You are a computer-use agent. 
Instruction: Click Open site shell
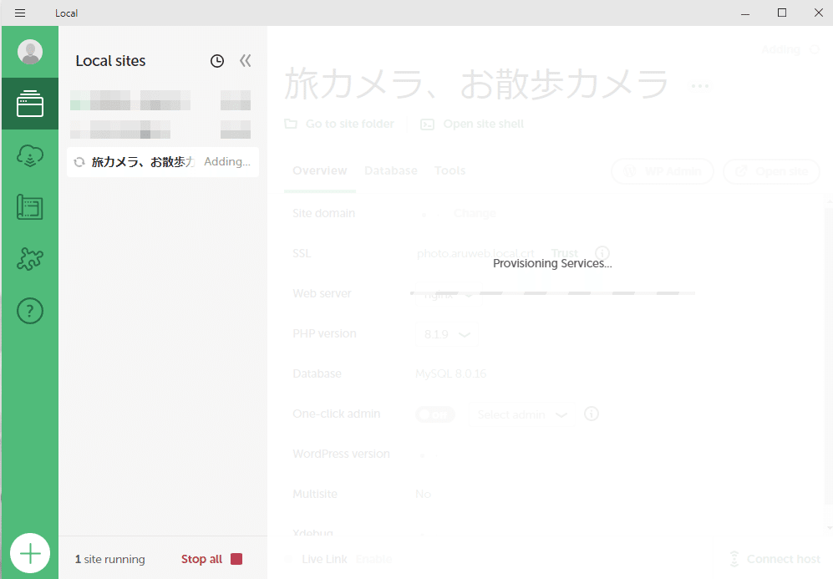click(x=472, y=124)
